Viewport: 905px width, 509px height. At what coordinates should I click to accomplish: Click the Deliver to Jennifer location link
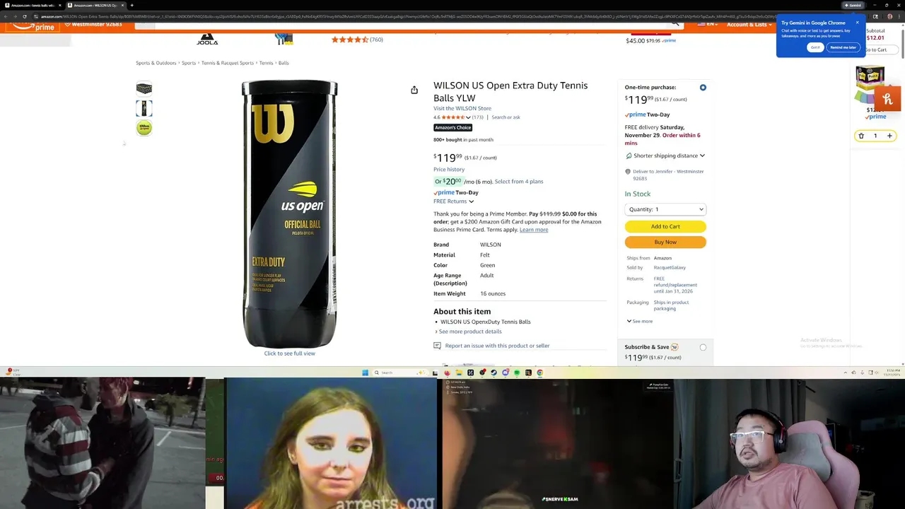point(668,175)
